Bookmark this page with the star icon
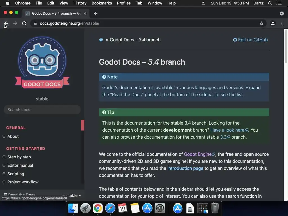 [x=261, y=23]
